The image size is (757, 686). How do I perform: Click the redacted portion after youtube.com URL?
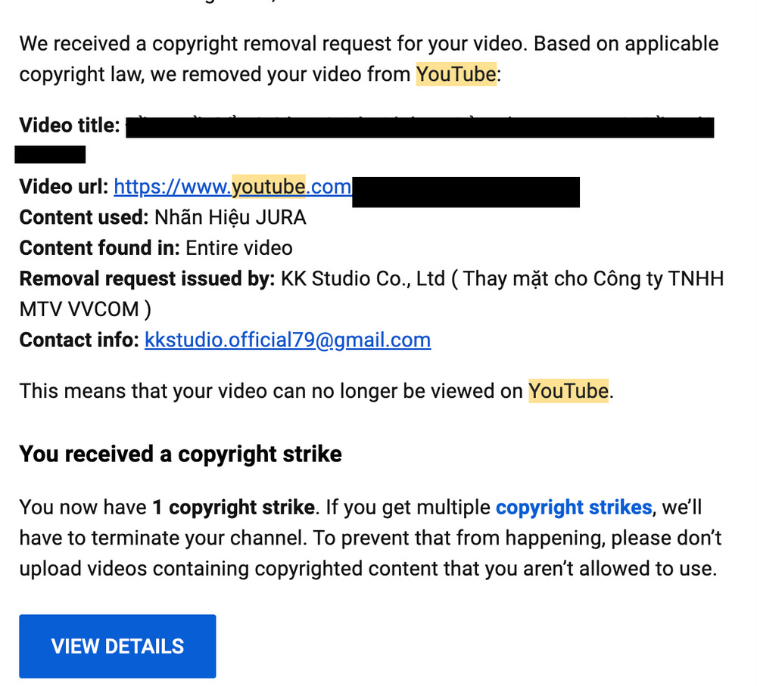466,192
